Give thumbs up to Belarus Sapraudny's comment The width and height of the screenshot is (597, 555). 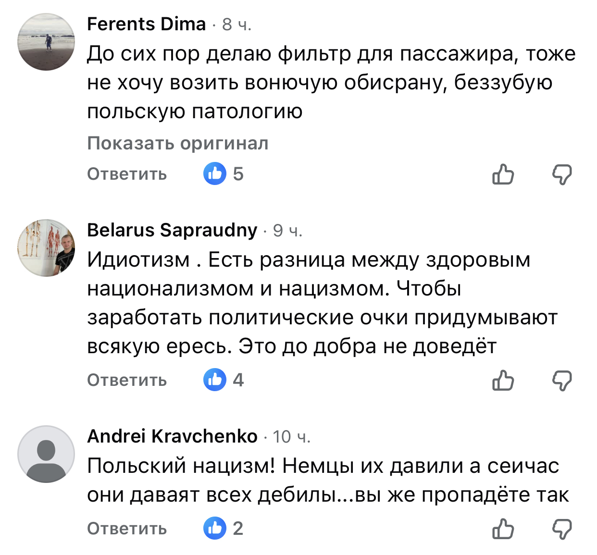[x=503, y=381]
